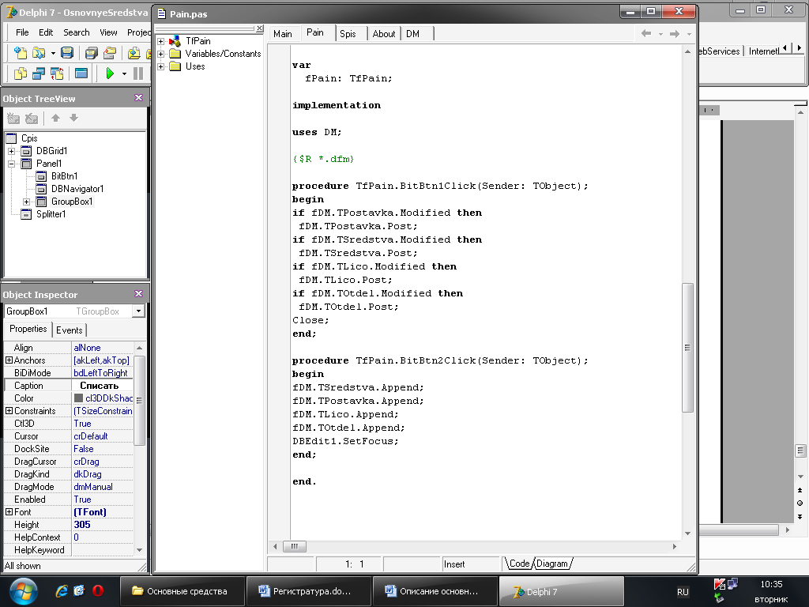
Task: Open the View menu
Action: click(108, 32)
